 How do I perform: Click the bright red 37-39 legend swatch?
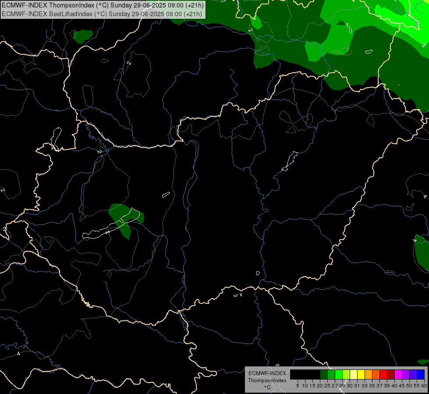(x=383, y=374)
